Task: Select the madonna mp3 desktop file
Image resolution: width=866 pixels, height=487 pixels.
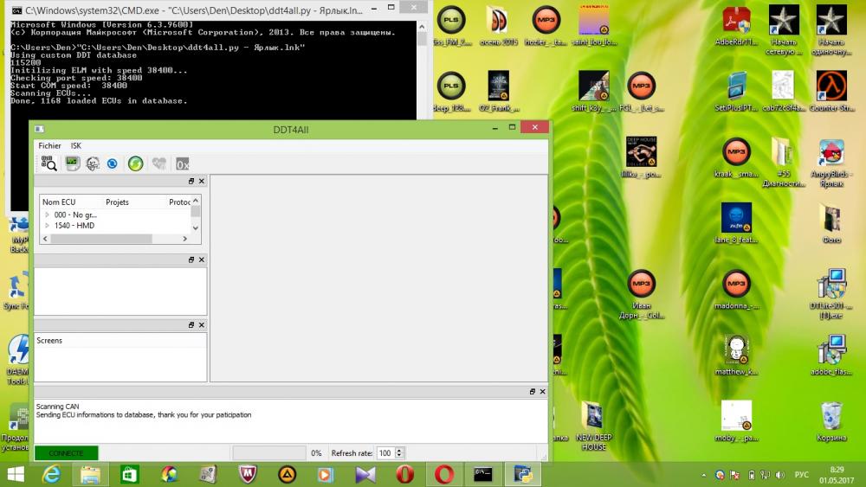Action: point(736,289)
